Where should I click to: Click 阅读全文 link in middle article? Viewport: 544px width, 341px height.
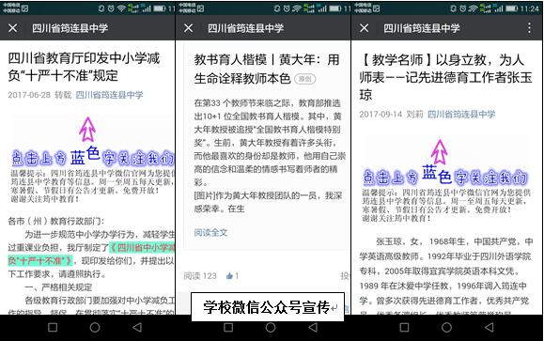(210, 233)
